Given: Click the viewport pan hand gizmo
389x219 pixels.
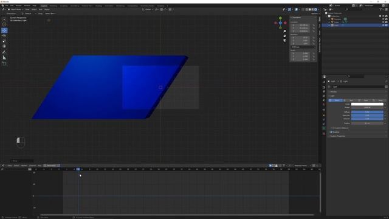Looking at the screenshot, I should coord(284,36).
